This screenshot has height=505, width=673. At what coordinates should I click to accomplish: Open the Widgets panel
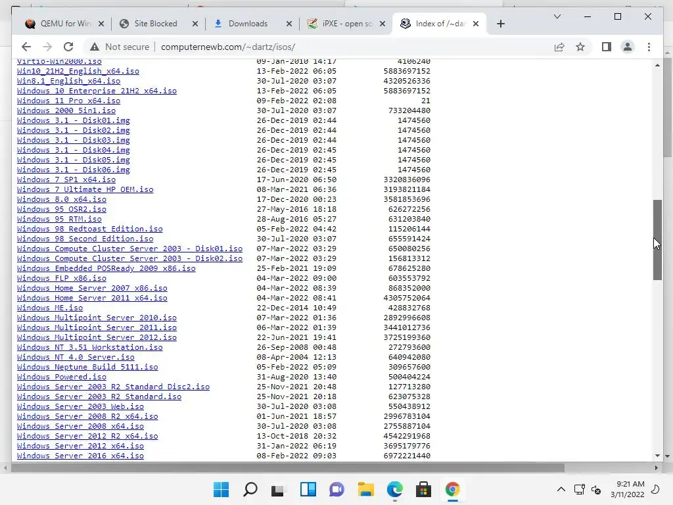pos(308,489)
